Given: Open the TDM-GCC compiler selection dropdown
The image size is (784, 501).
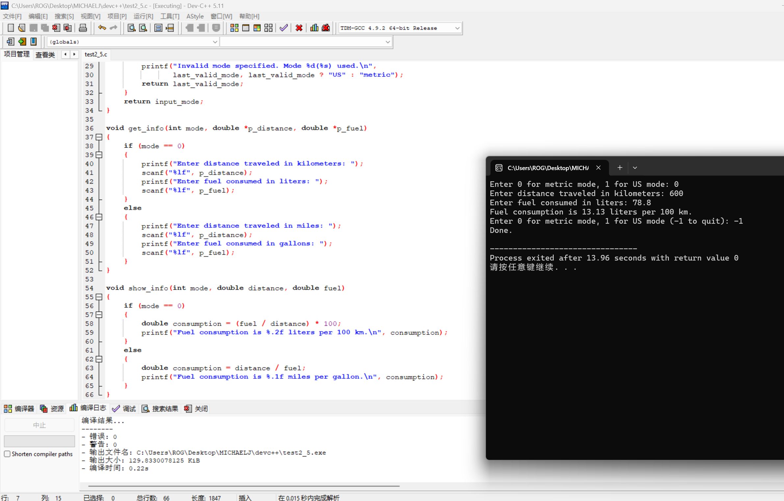Looking at the screenshot, I should pos(457,28).
